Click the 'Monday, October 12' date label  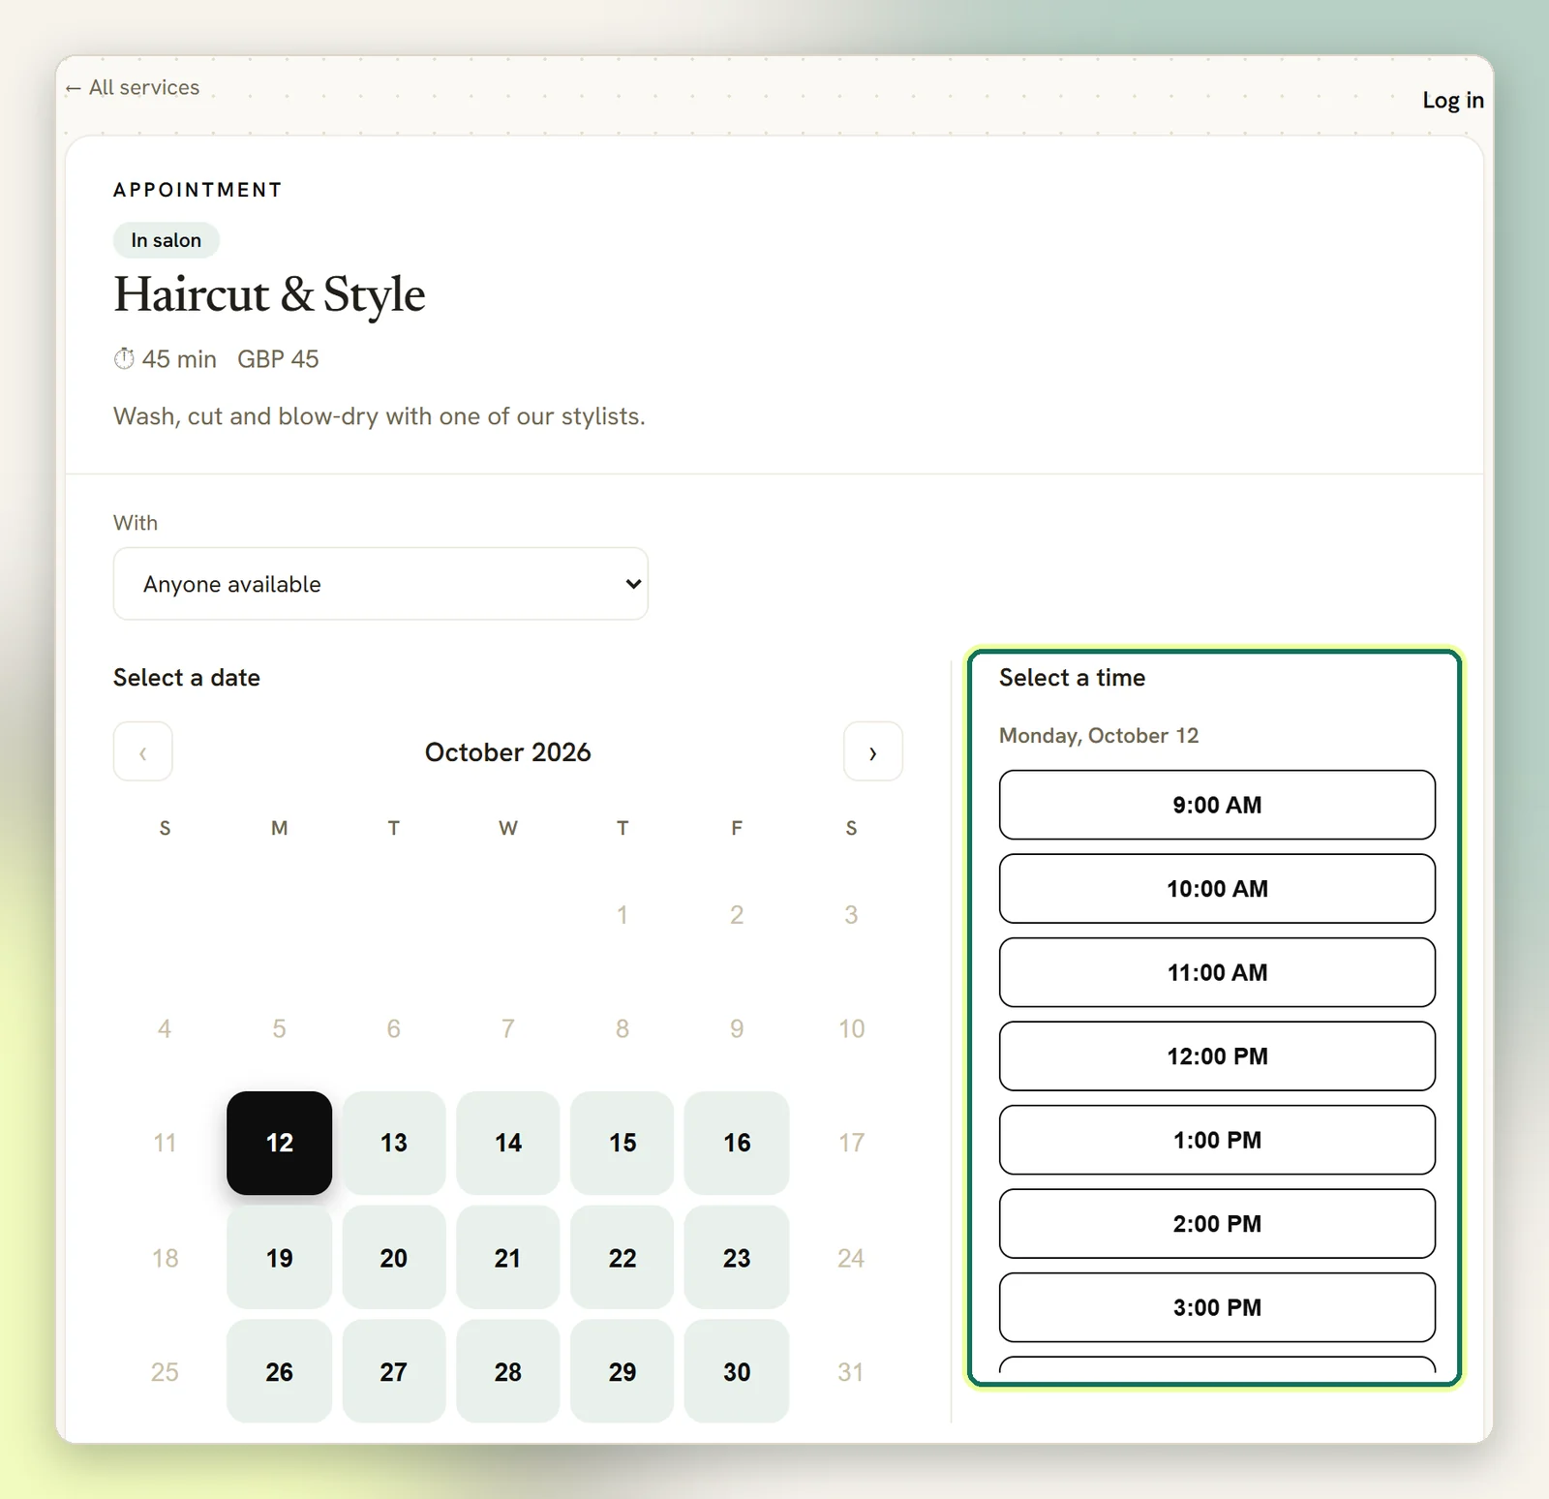(x=1099, y=736)
